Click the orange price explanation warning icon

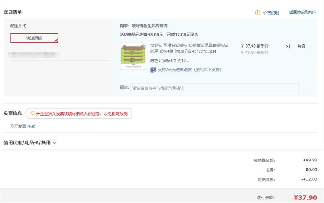point(258,13)
